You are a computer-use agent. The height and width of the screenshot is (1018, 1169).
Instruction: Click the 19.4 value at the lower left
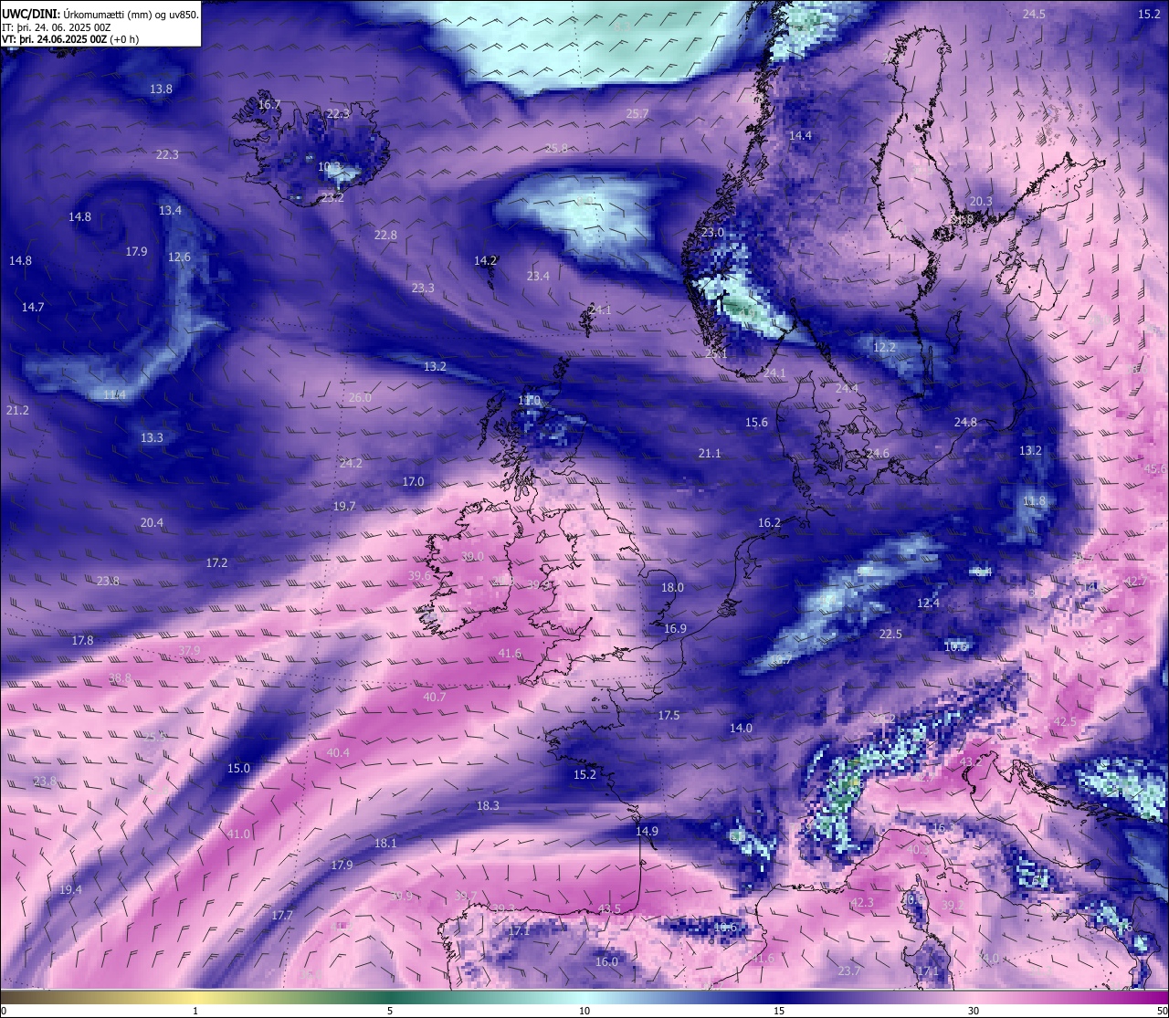(x=70, y=889)
